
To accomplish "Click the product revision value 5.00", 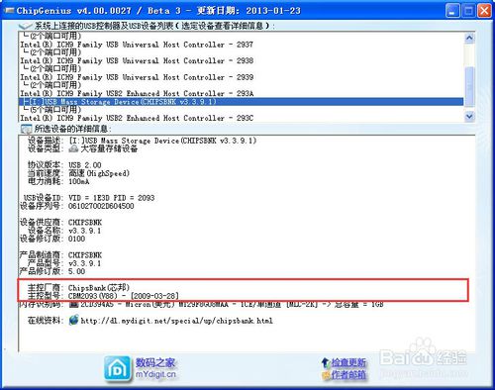I will (76, 271).
